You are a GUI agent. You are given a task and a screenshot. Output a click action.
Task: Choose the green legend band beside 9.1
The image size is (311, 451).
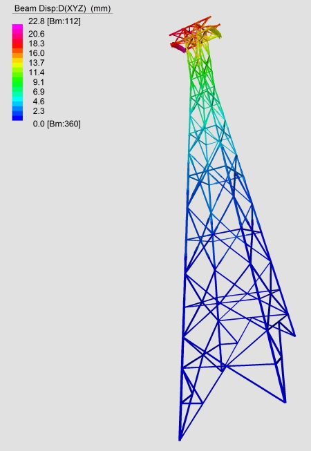pyautogui.click(x=17, y=82)
